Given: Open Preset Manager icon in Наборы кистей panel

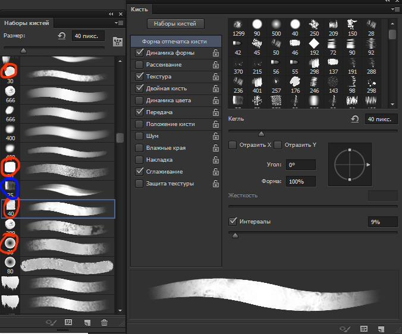Looking at the screenshot, I should click(x=68, y=322).
